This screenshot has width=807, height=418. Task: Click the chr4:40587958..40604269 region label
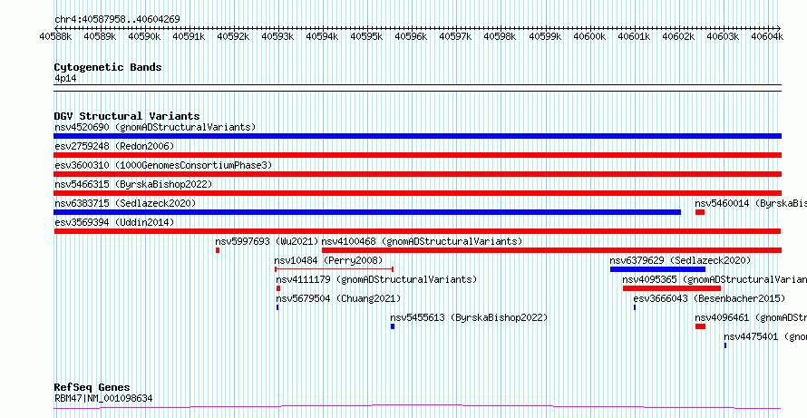coord(117,20)
